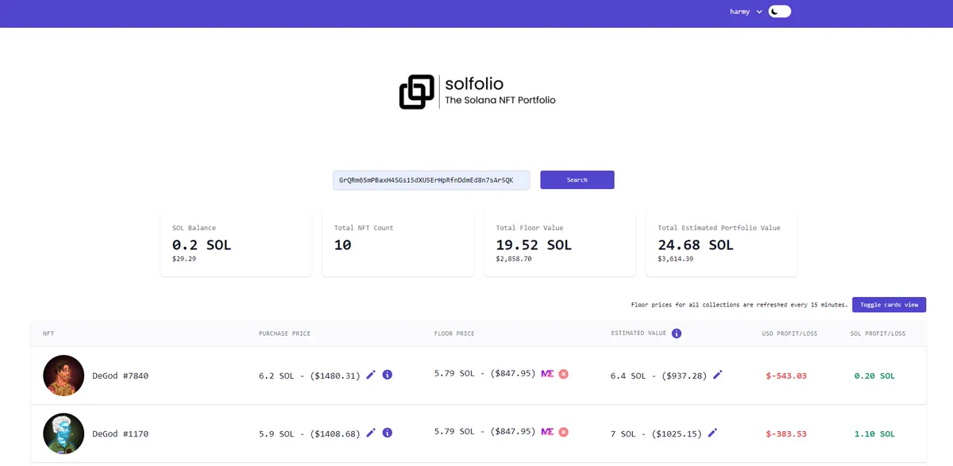Click the 24.68 SOL portfolio value
The width and height of the screenshot is (953, 466).
696,245
